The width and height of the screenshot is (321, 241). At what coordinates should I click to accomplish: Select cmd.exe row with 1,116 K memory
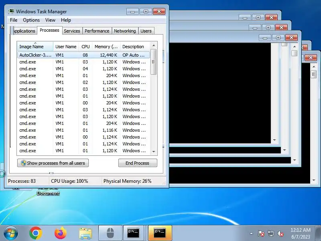(84, 130)
